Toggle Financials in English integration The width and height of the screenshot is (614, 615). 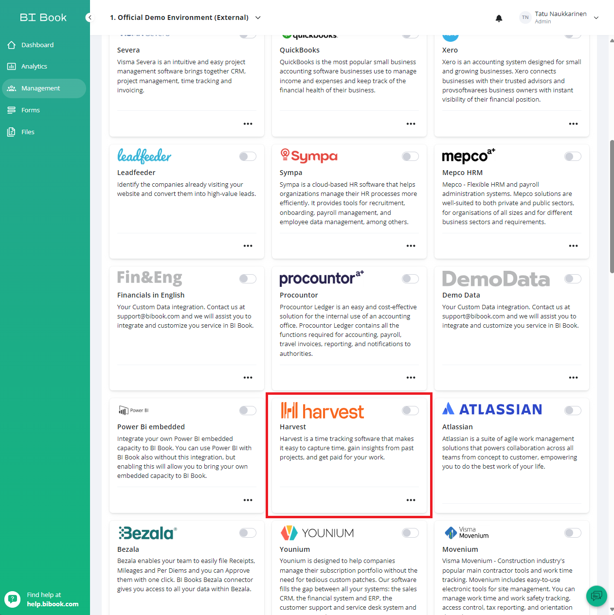[248, 279]
